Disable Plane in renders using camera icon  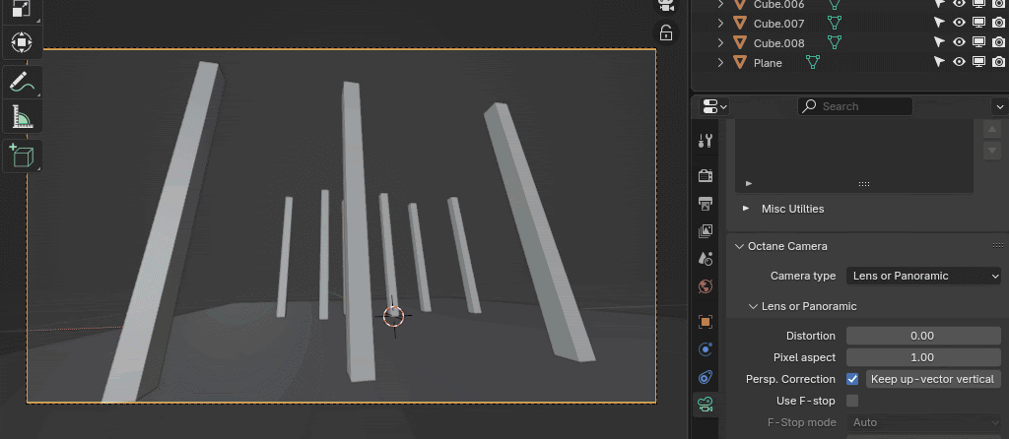click(998, 62)
